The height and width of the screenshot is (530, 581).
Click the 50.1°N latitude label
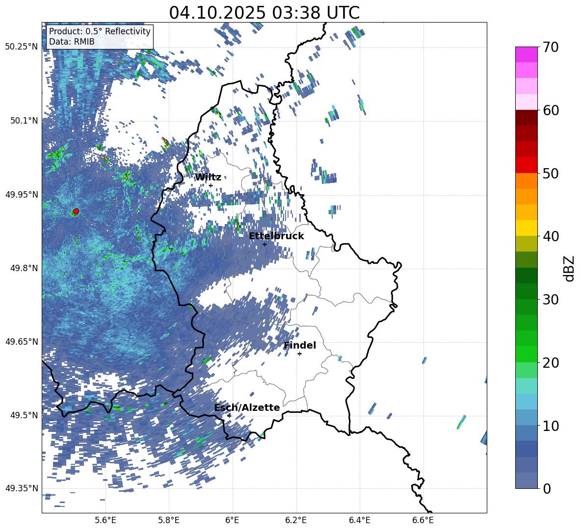pos(24,121)
